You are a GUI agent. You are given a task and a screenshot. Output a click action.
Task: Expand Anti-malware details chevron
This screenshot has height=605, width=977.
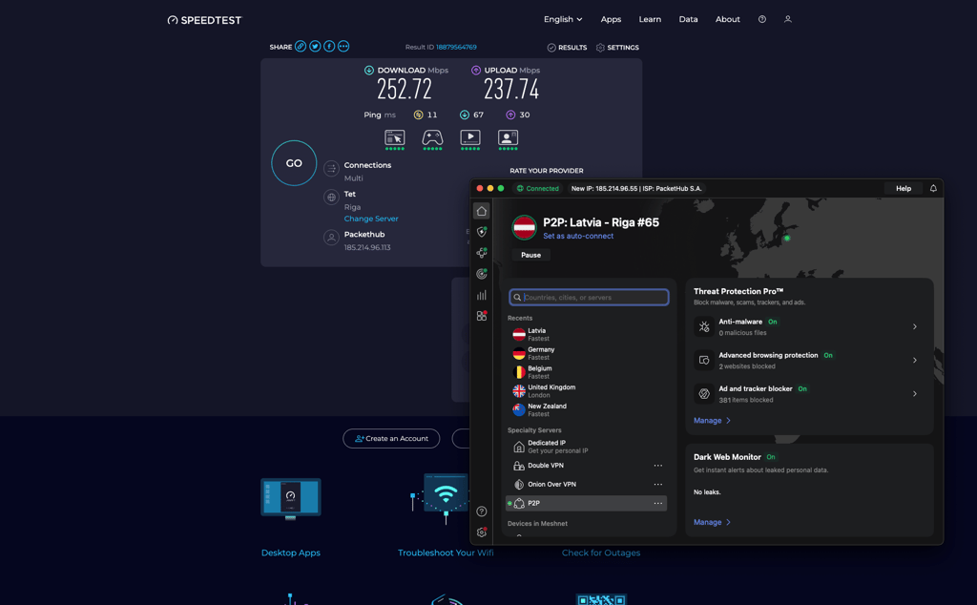click(x=915, y=326)
